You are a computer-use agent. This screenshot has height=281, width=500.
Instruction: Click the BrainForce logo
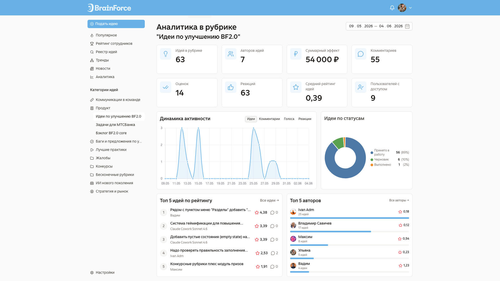coord(109,8)
